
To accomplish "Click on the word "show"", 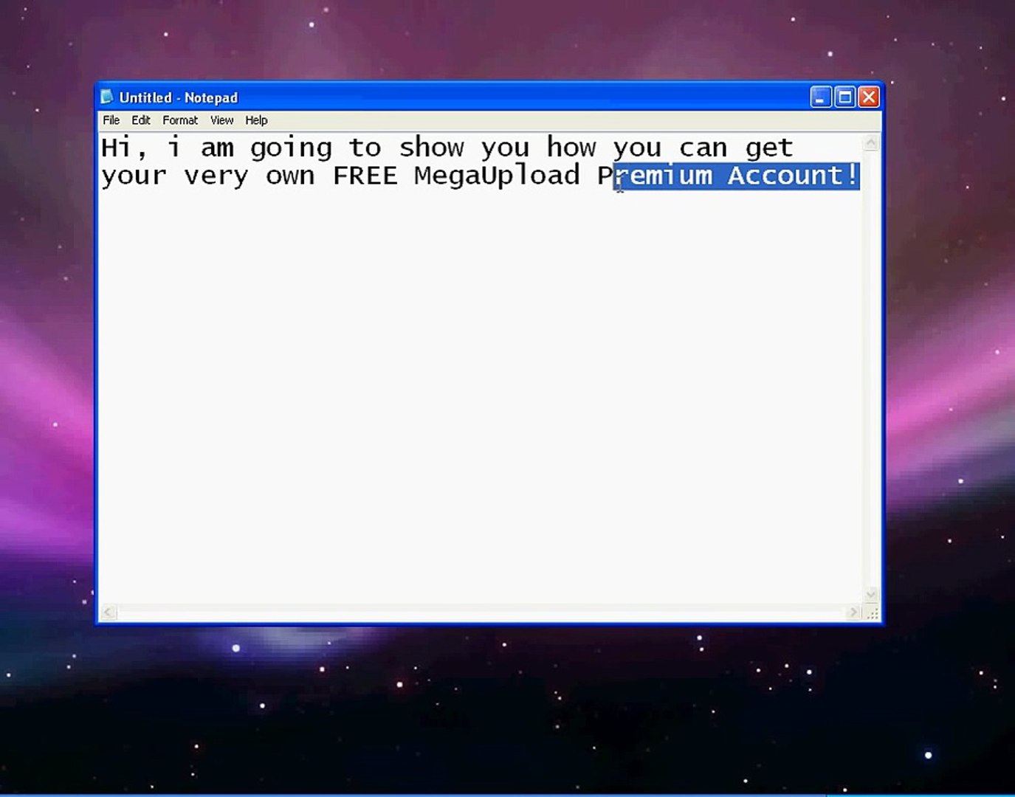I will 431,148.
